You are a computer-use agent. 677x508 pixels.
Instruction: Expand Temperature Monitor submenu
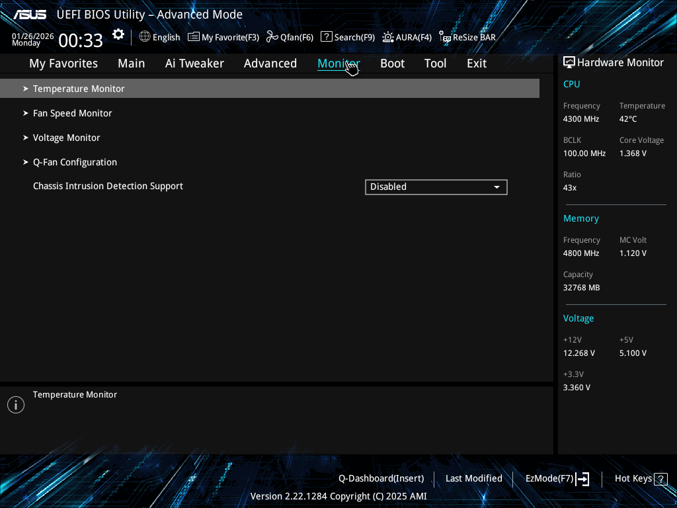[79, 89]
